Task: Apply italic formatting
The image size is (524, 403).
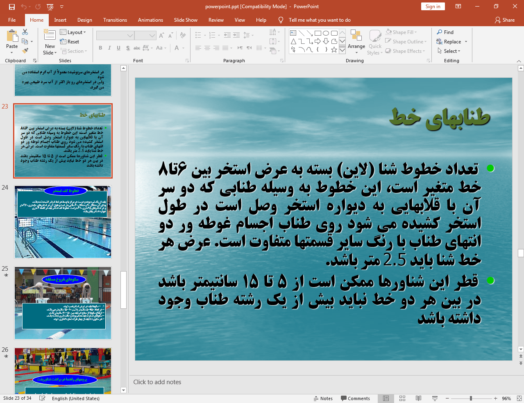Action: click(x=109, y=48)
